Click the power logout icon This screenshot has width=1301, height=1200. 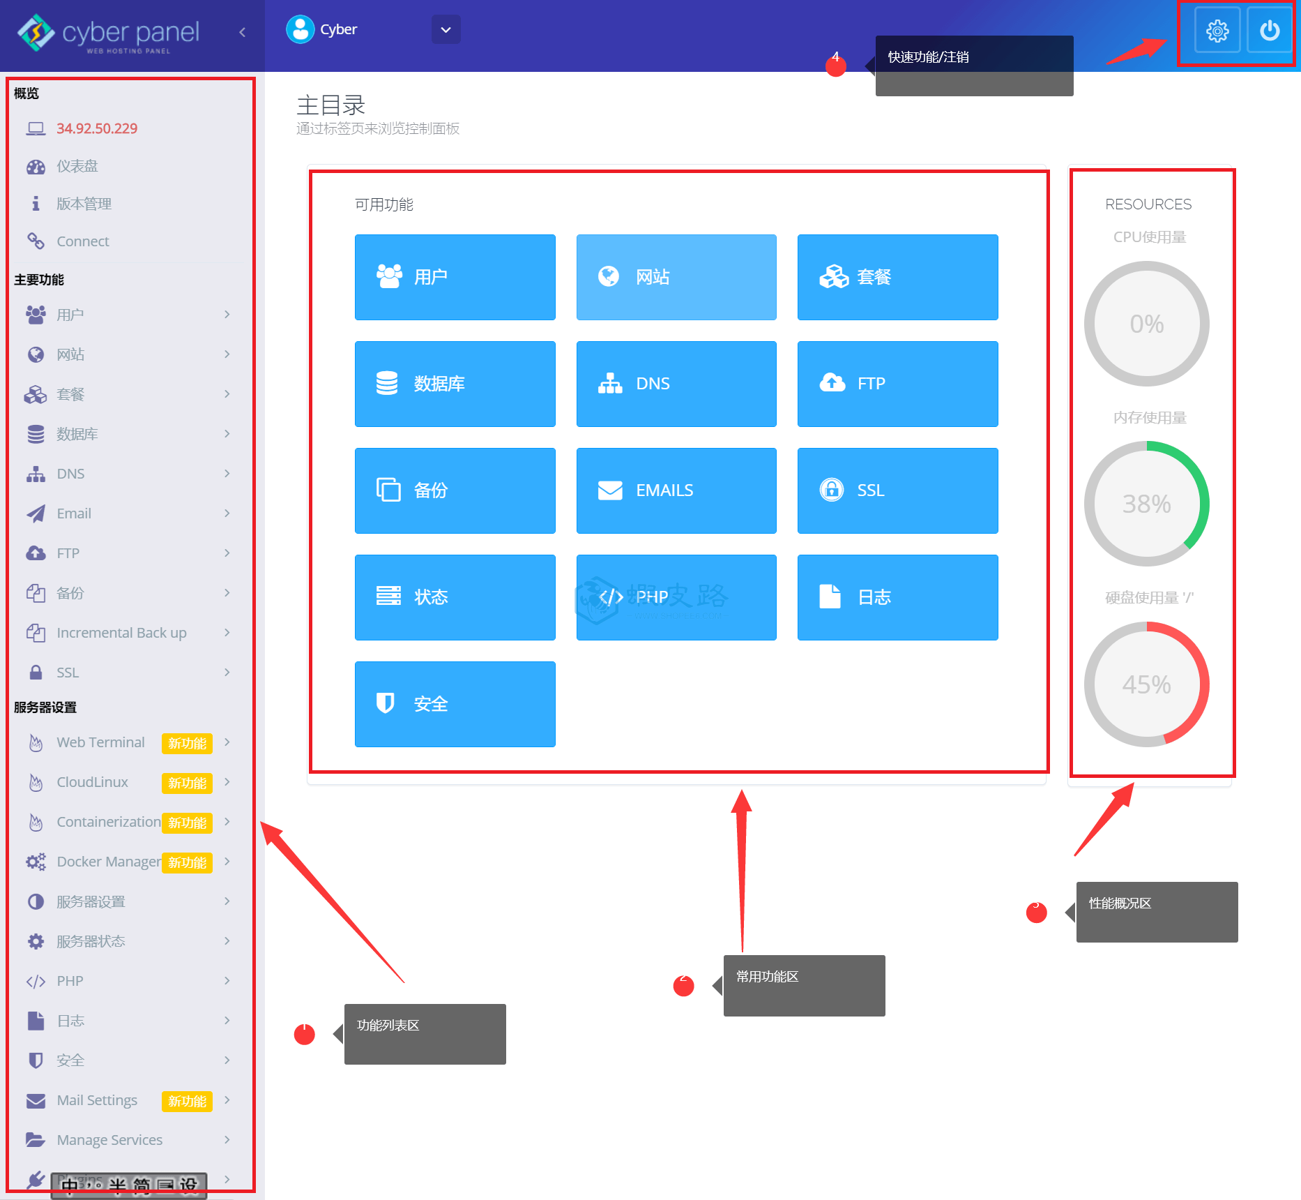point(1269,31)
